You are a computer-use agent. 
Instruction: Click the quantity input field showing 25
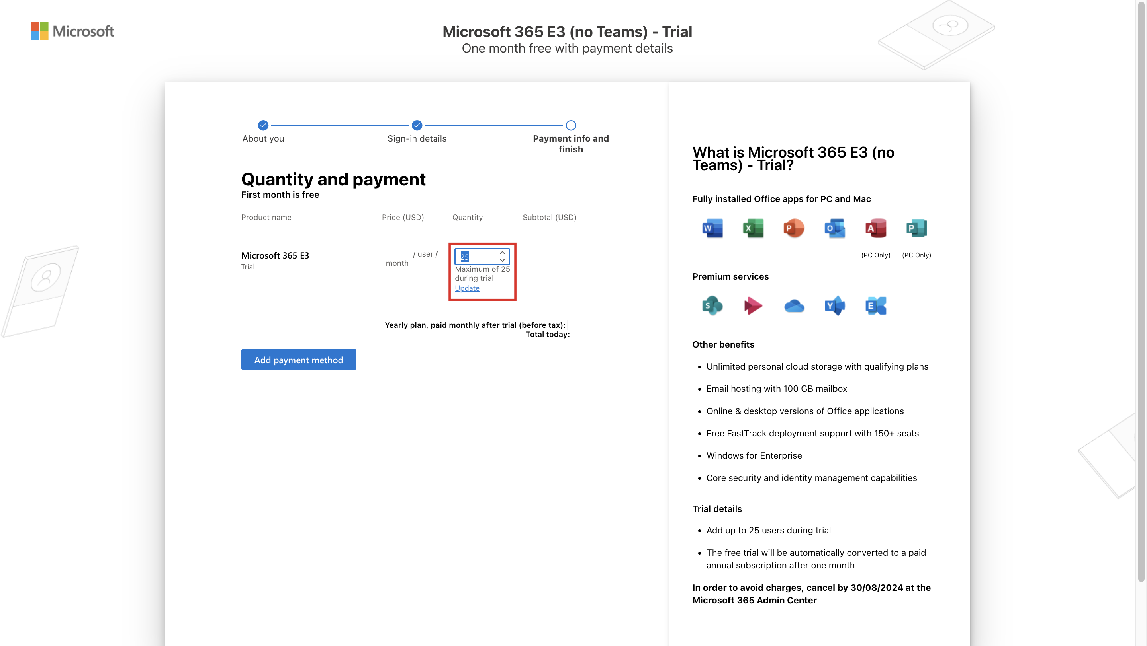(482, 257)
